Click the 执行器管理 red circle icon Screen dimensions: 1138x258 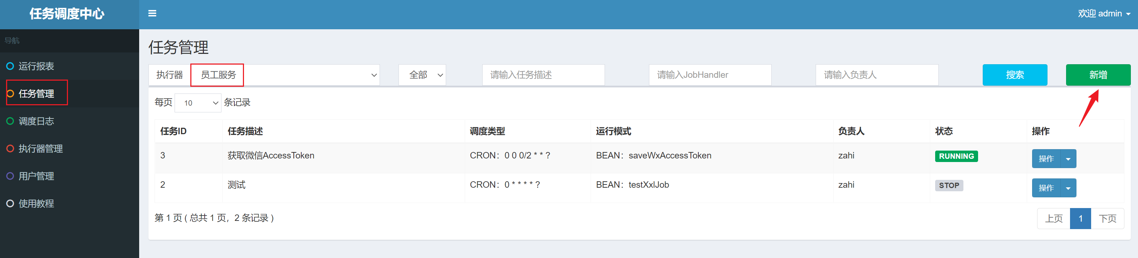coord(10,148)
